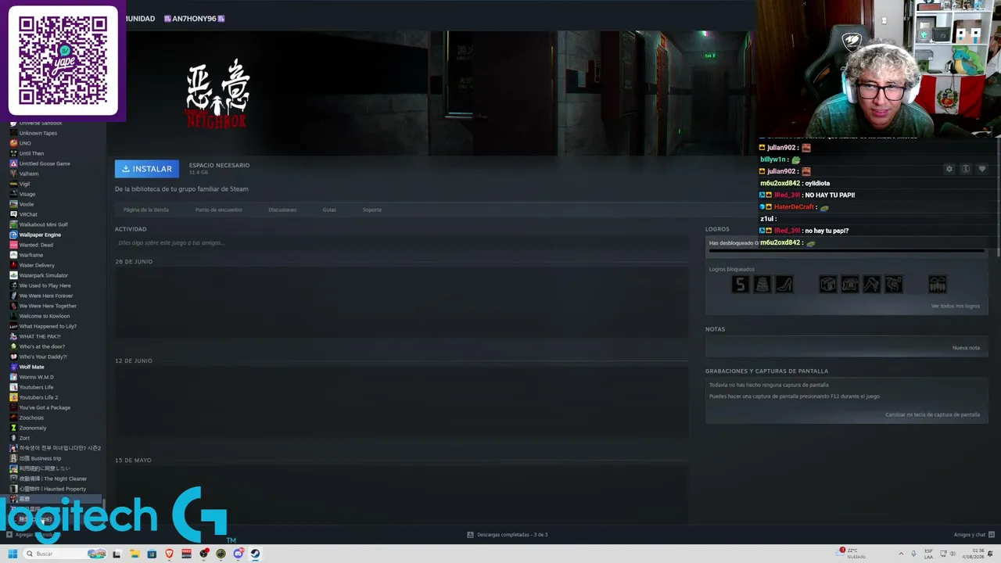1001x563 pixels.
Task: Click Nueva nota link
Action: coord(966,347)
